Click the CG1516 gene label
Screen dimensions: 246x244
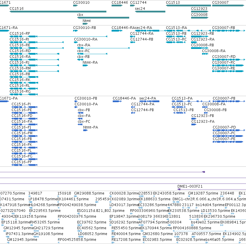point(17,9)
